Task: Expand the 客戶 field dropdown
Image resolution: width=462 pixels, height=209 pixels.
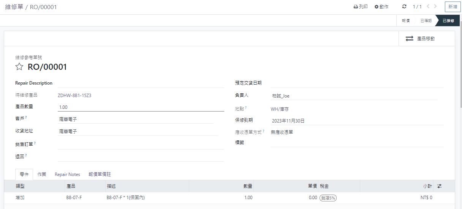Action: click(x=135, y=119)
